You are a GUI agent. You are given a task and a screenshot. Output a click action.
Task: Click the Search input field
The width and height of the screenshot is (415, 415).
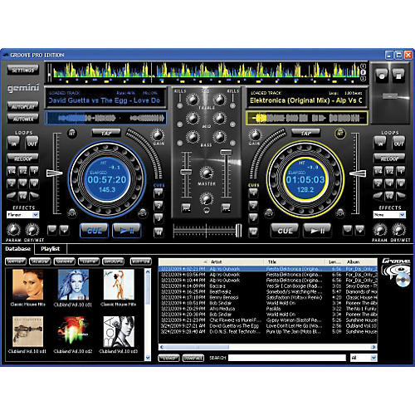pyautogui.click(x=287, y=358)
